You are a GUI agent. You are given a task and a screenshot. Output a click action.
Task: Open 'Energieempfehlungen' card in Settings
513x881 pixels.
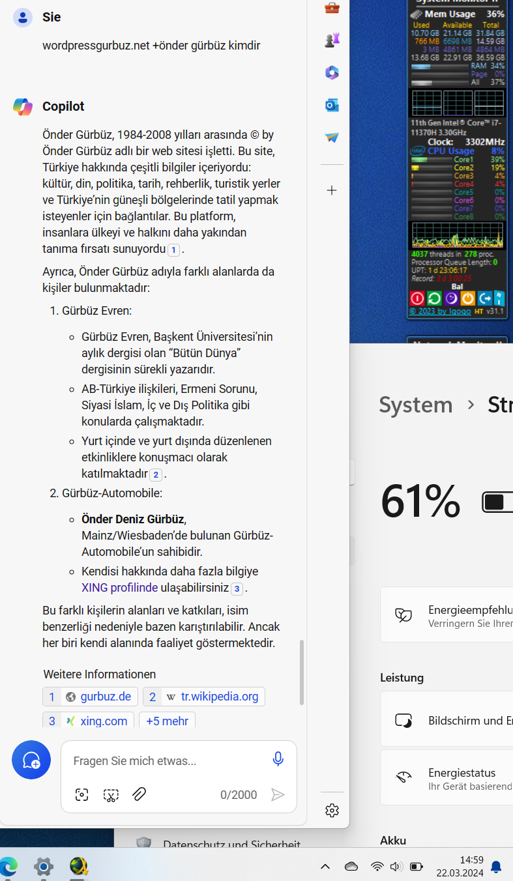[x=447, y=614]
